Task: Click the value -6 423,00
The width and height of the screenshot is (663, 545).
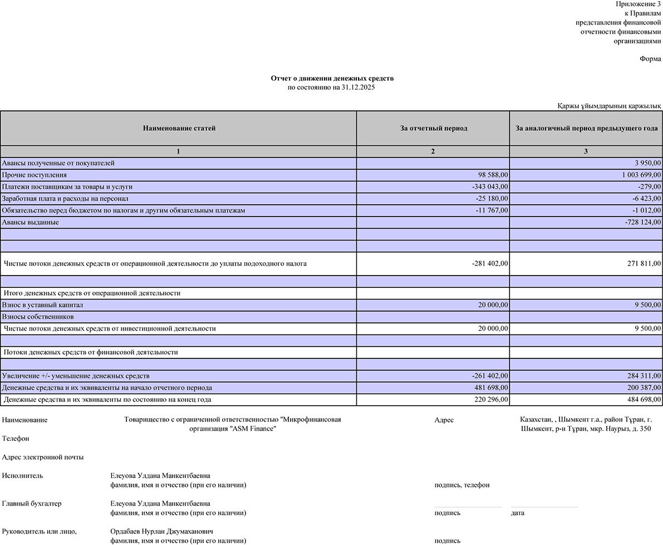Action: [646, 199]
